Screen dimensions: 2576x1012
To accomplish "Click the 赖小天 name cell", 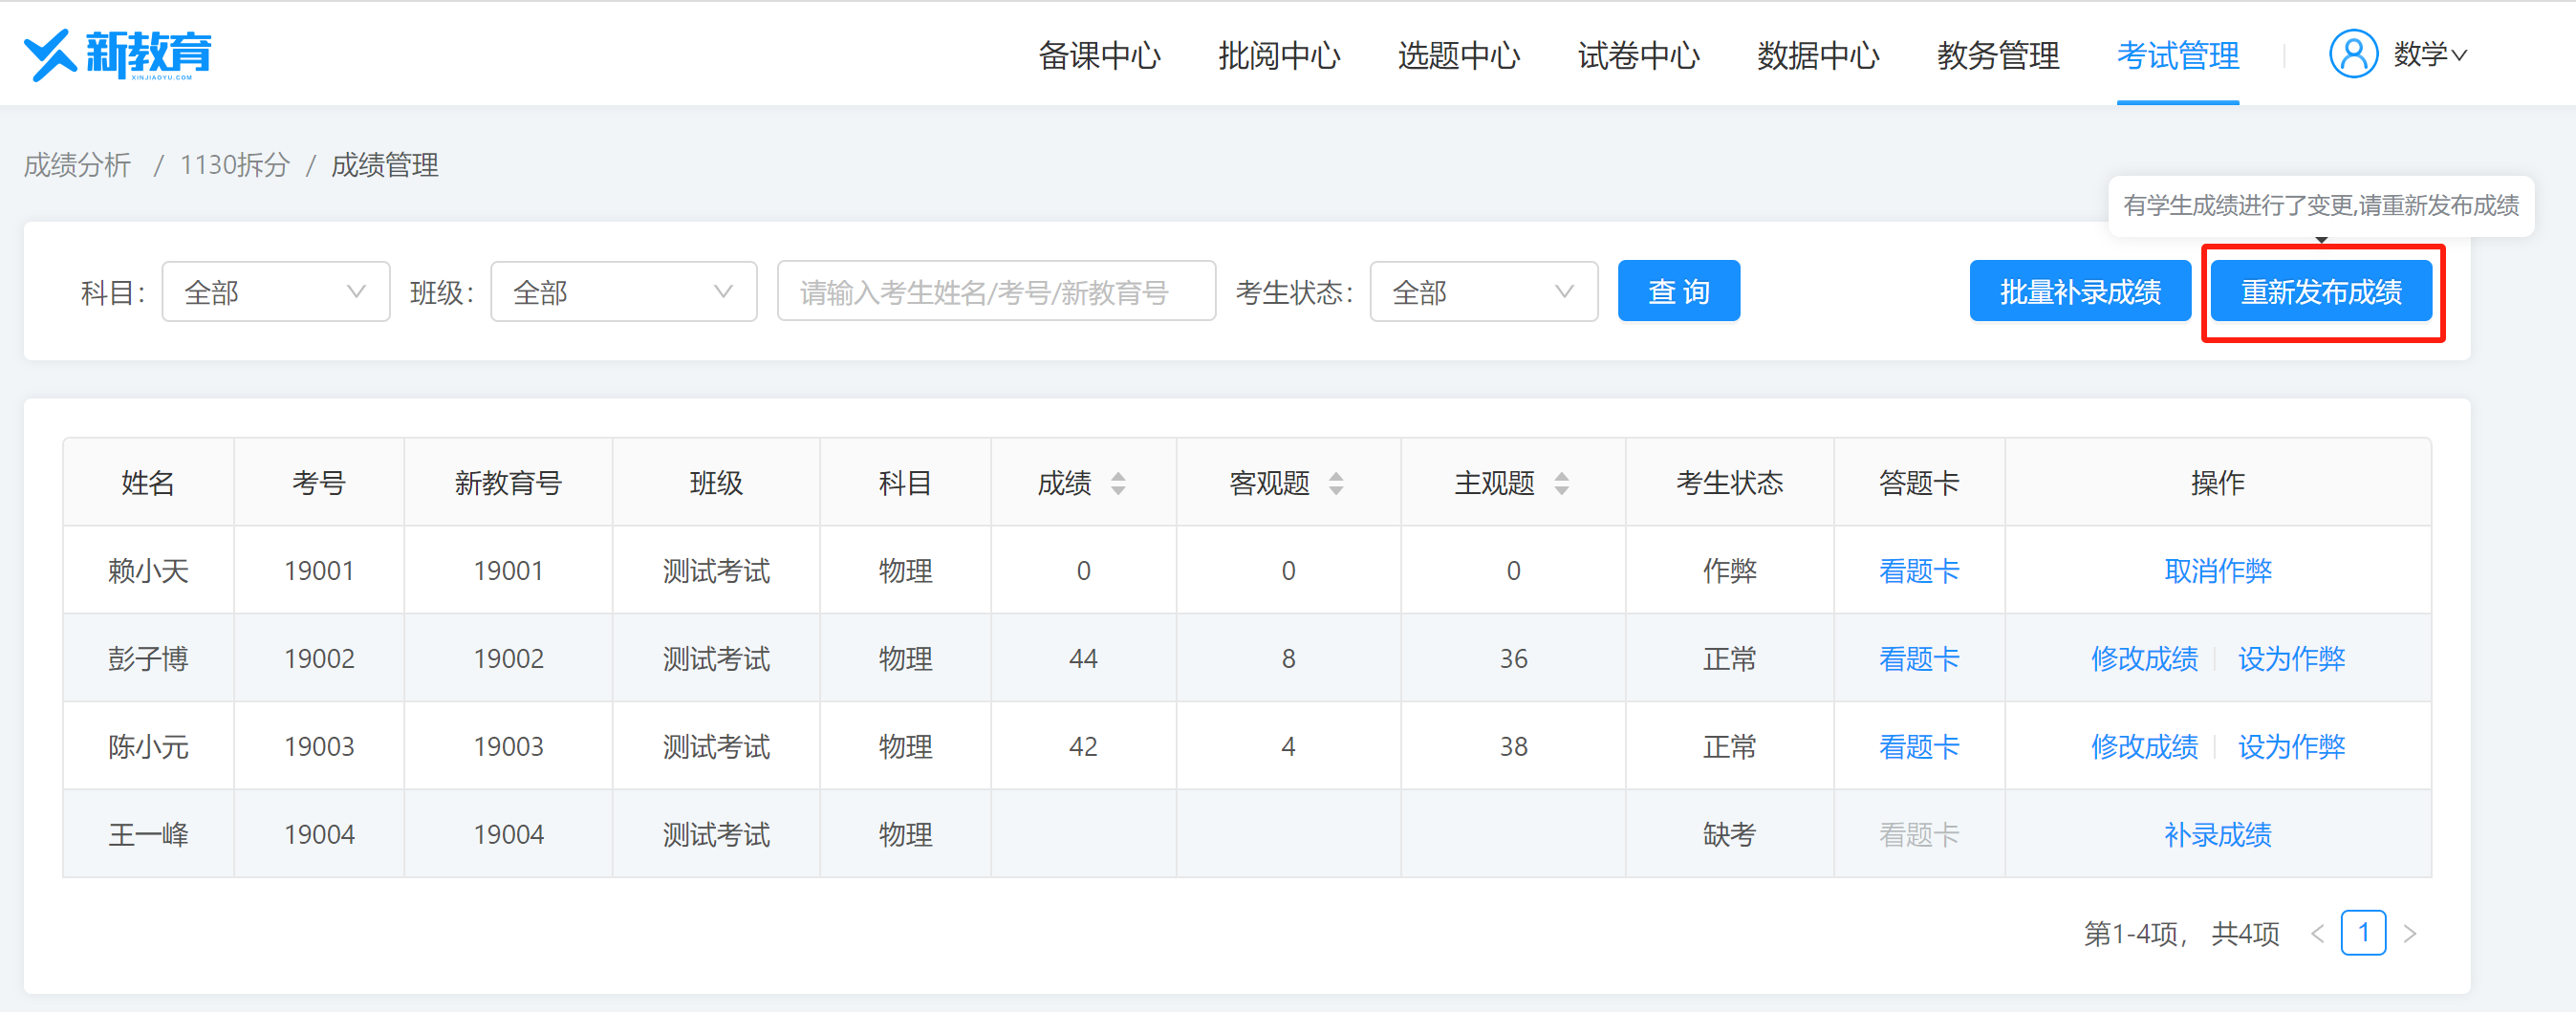I will [x=148, y=571].
